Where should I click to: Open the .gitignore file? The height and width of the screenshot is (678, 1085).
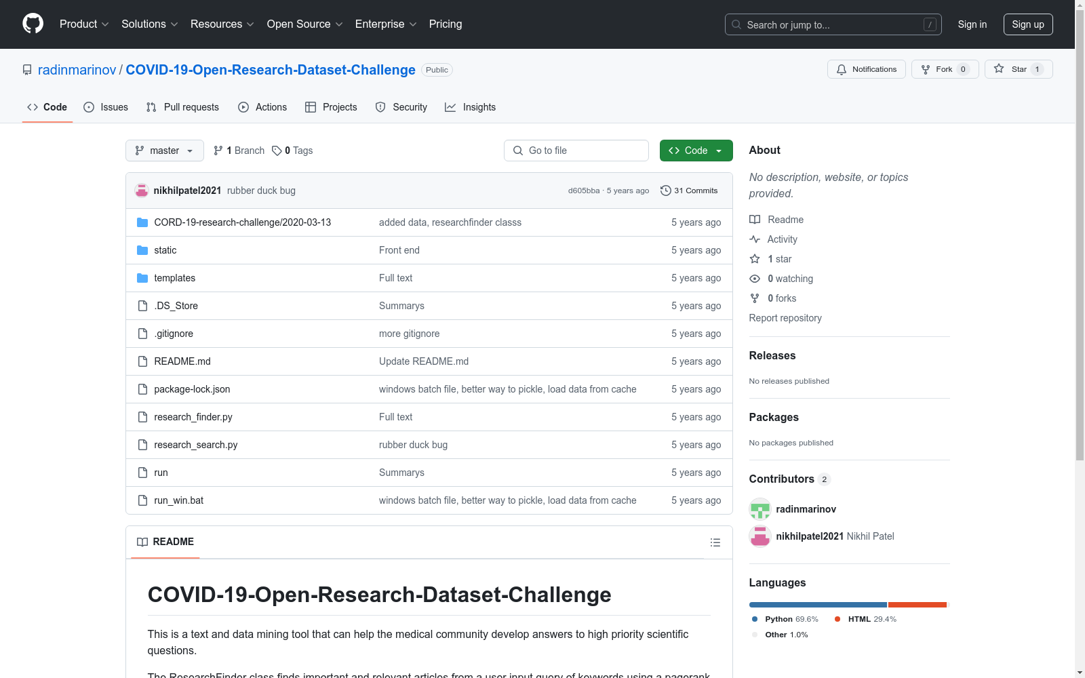tap(174, 334)
